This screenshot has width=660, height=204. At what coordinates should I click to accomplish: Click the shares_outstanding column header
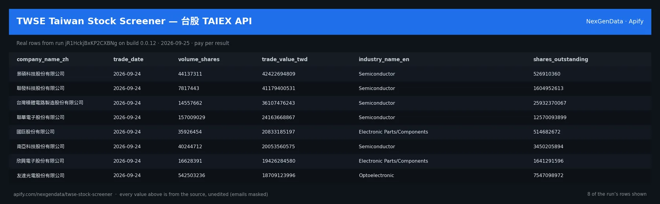click(561, 59)
